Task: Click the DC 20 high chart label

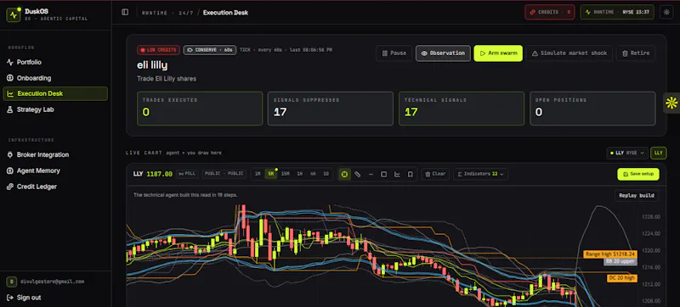Action: [x=622, y=279]
